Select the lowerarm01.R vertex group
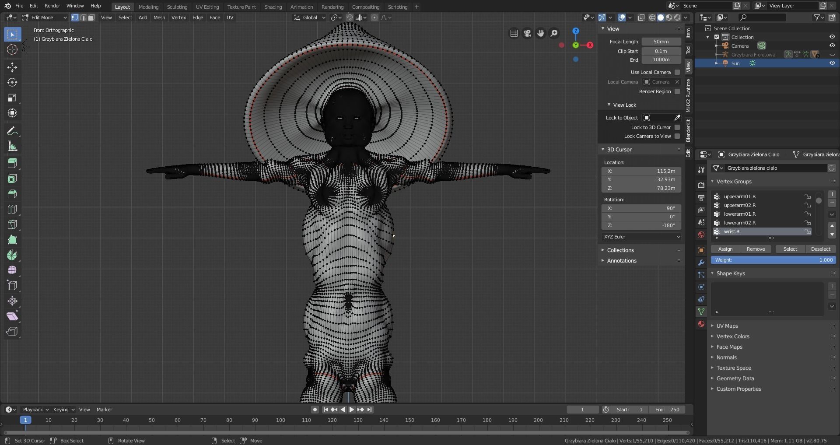The image size is (840, 445). coord(761,214)
